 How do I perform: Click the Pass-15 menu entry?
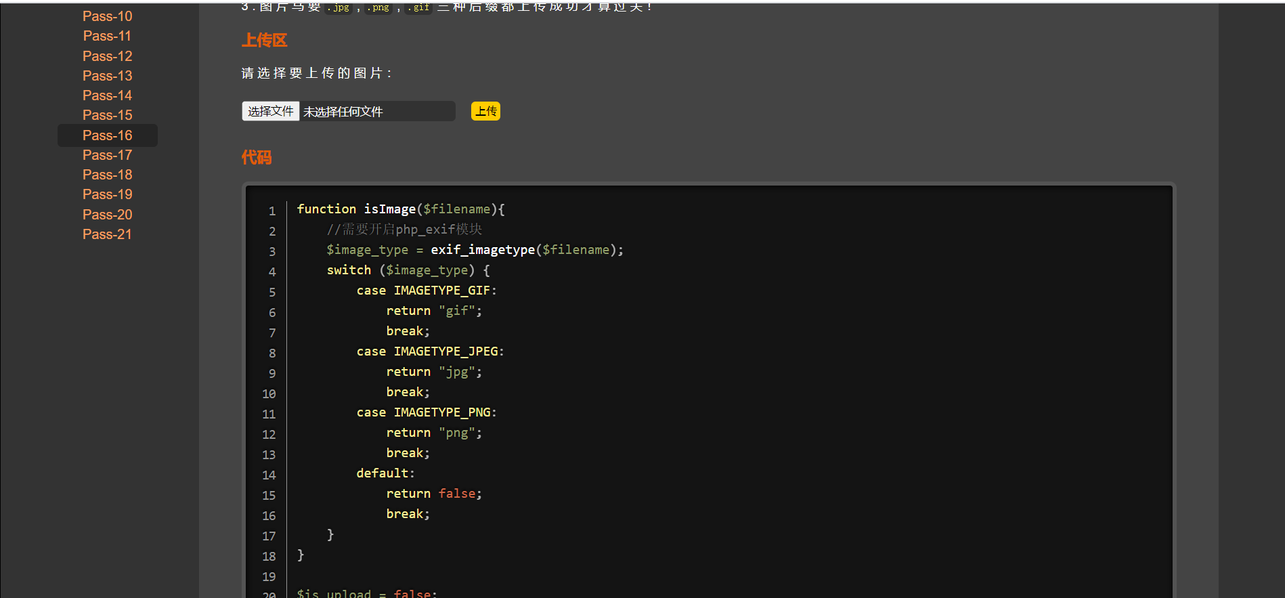[x=107, y=115]
